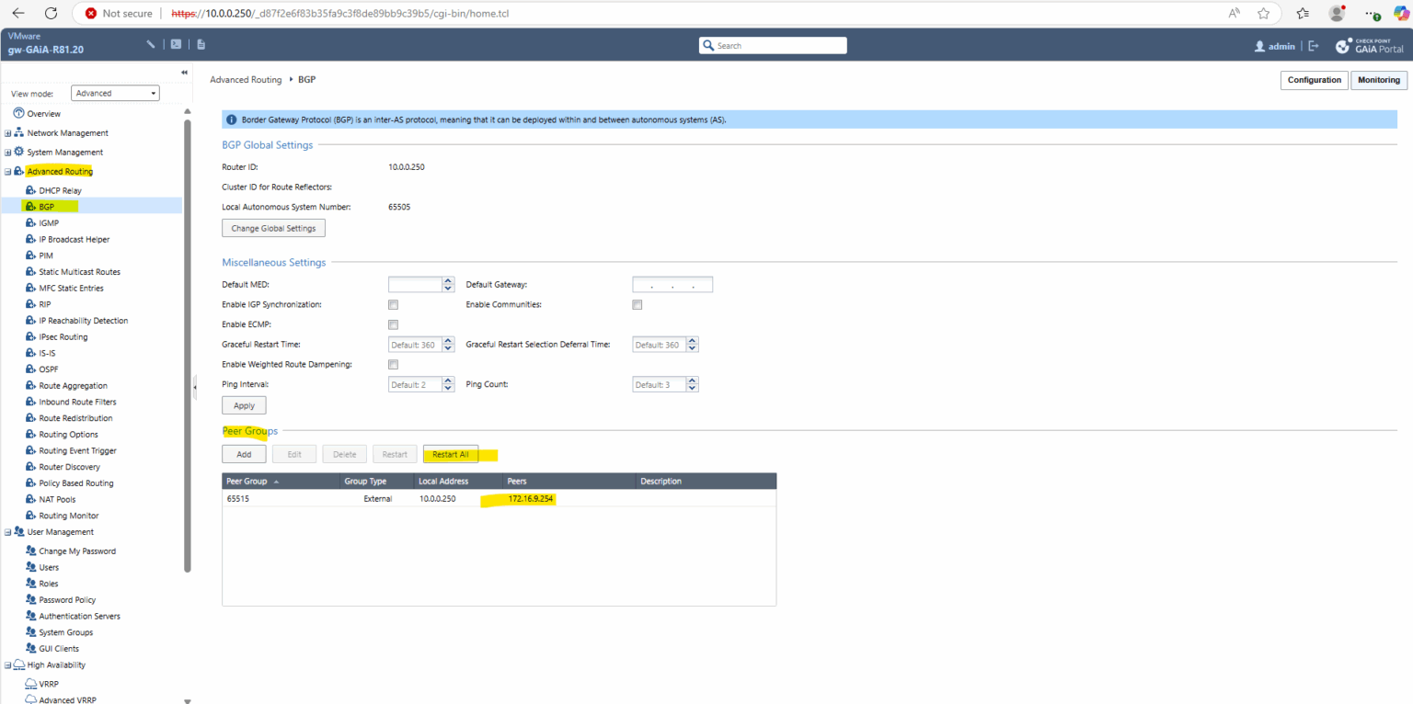Check Enable Weighted Route Dampening
Viewport: 1413px width, 704px height.
pyautogui.click(x=393, y=365)
